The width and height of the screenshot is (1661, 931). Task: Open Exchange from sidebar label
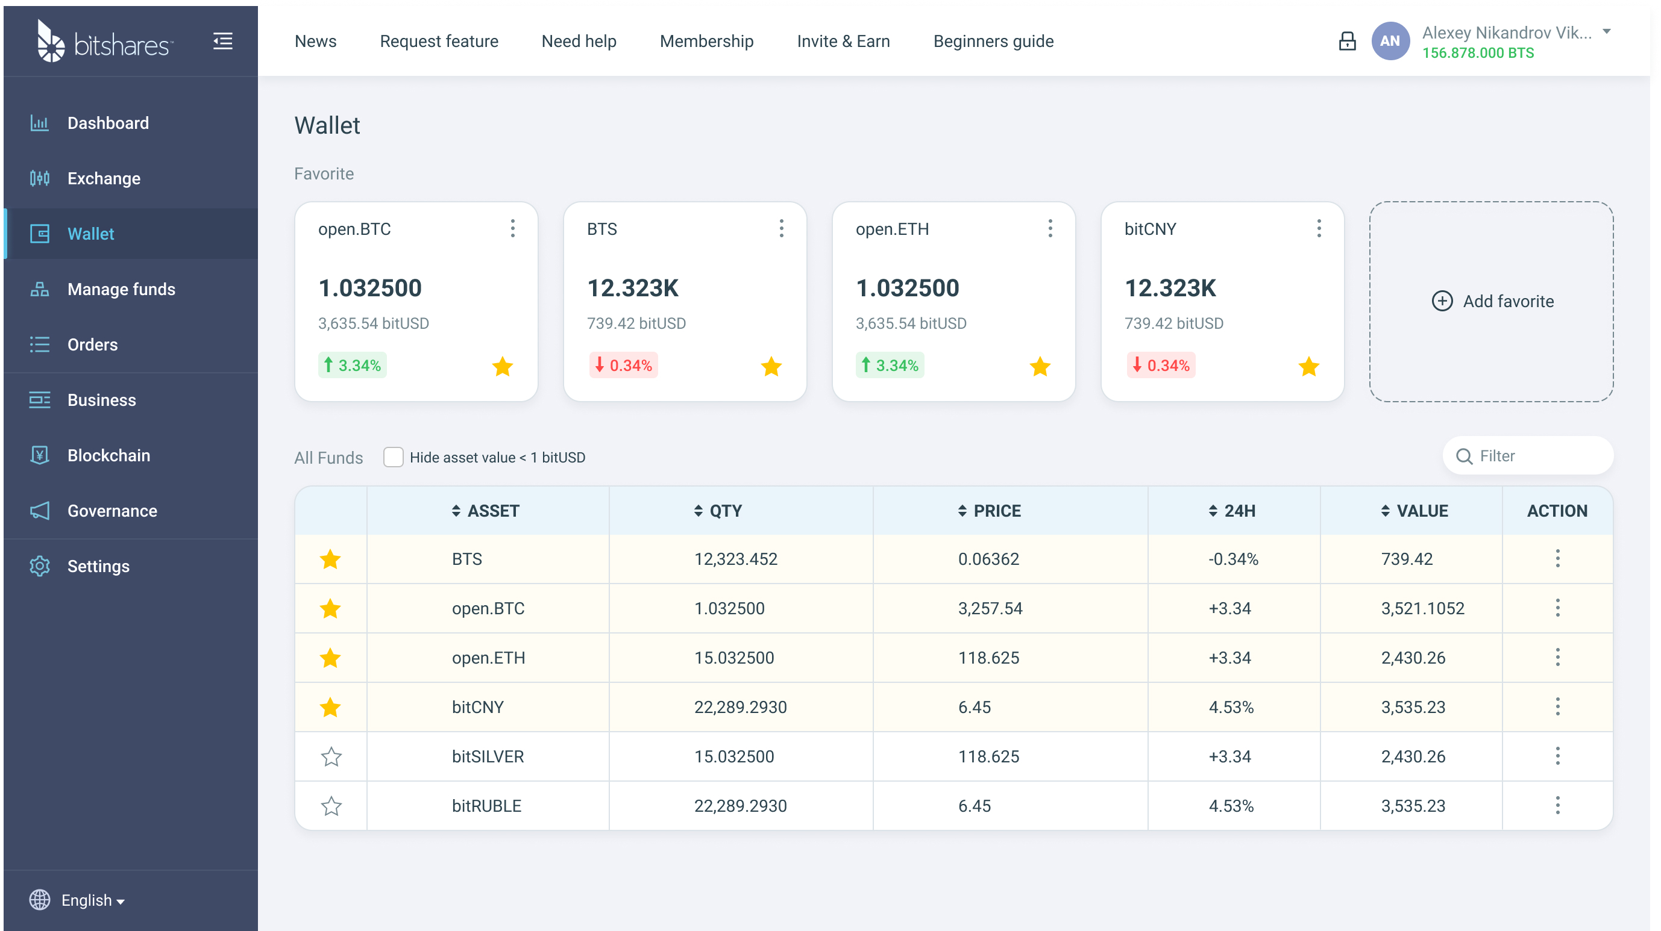(104, 178)
